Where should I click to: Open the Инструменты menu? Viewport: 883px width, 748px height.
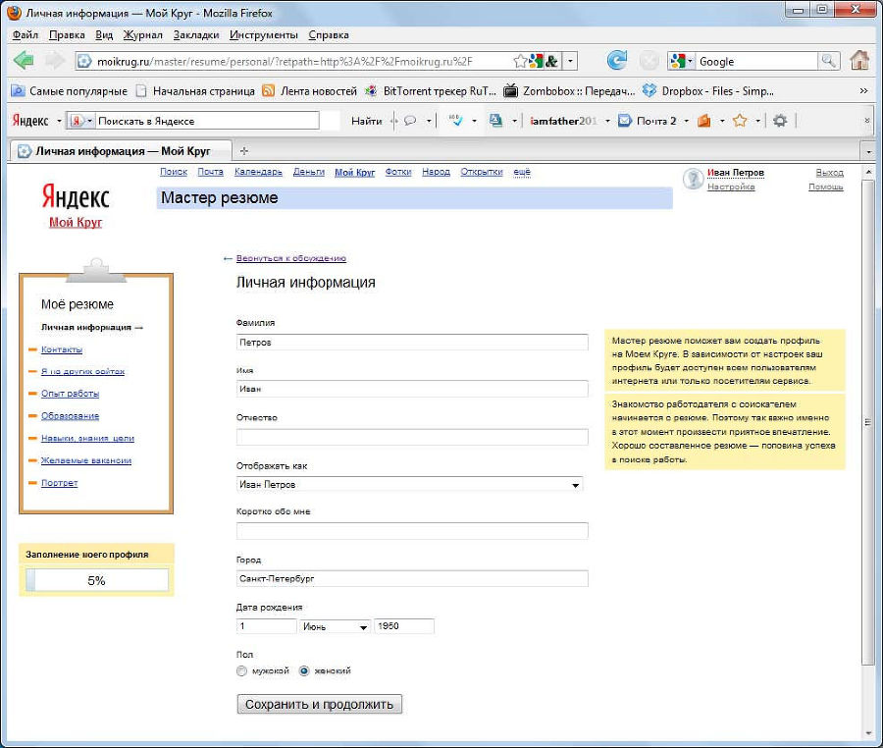tap(263, 34)
